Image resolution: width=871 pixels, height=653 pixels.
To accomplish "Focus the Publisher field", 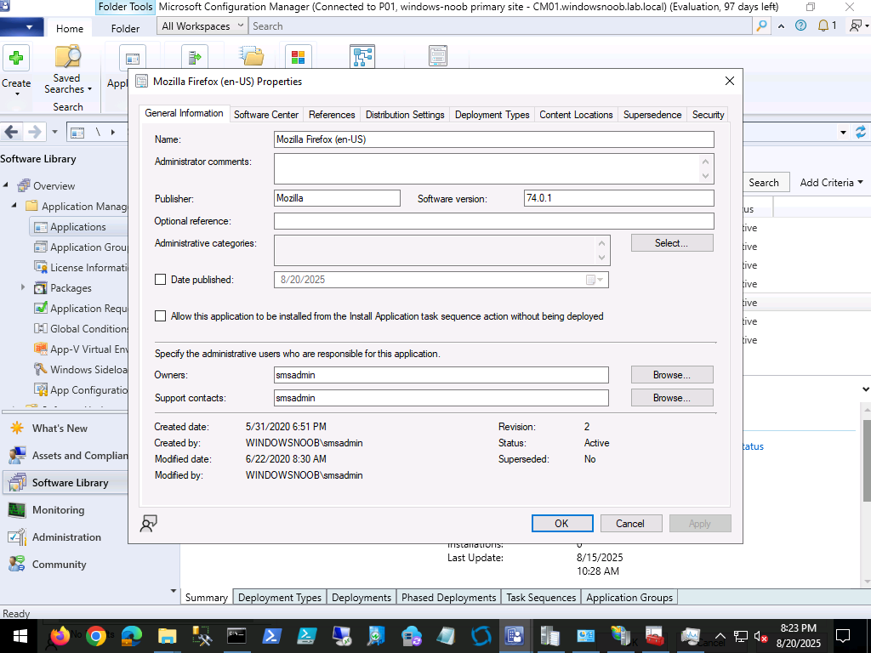I will click(x=337, y=198).
